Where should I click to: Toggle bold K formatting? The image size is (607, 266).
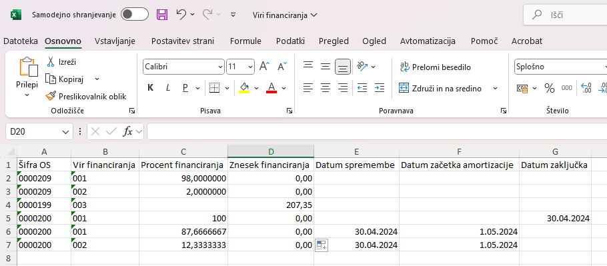click(151, 88)
